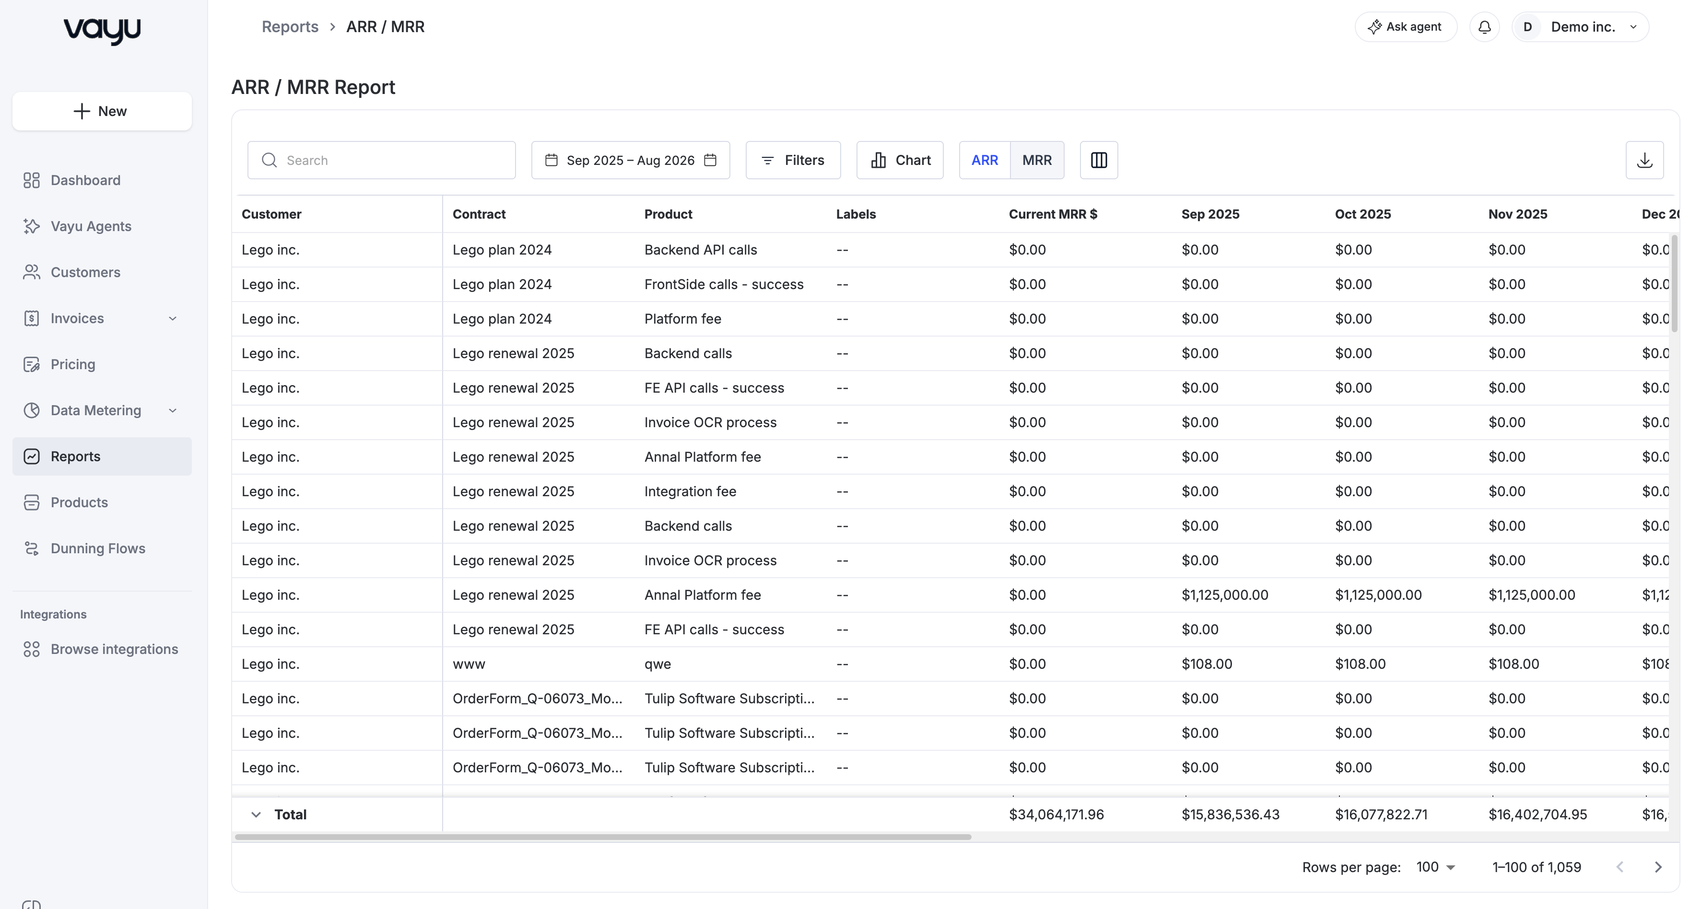Viewport: 1690px width, 909px height.
Task: Open the Rows per page dropdown
Action: click(1435, 867)
